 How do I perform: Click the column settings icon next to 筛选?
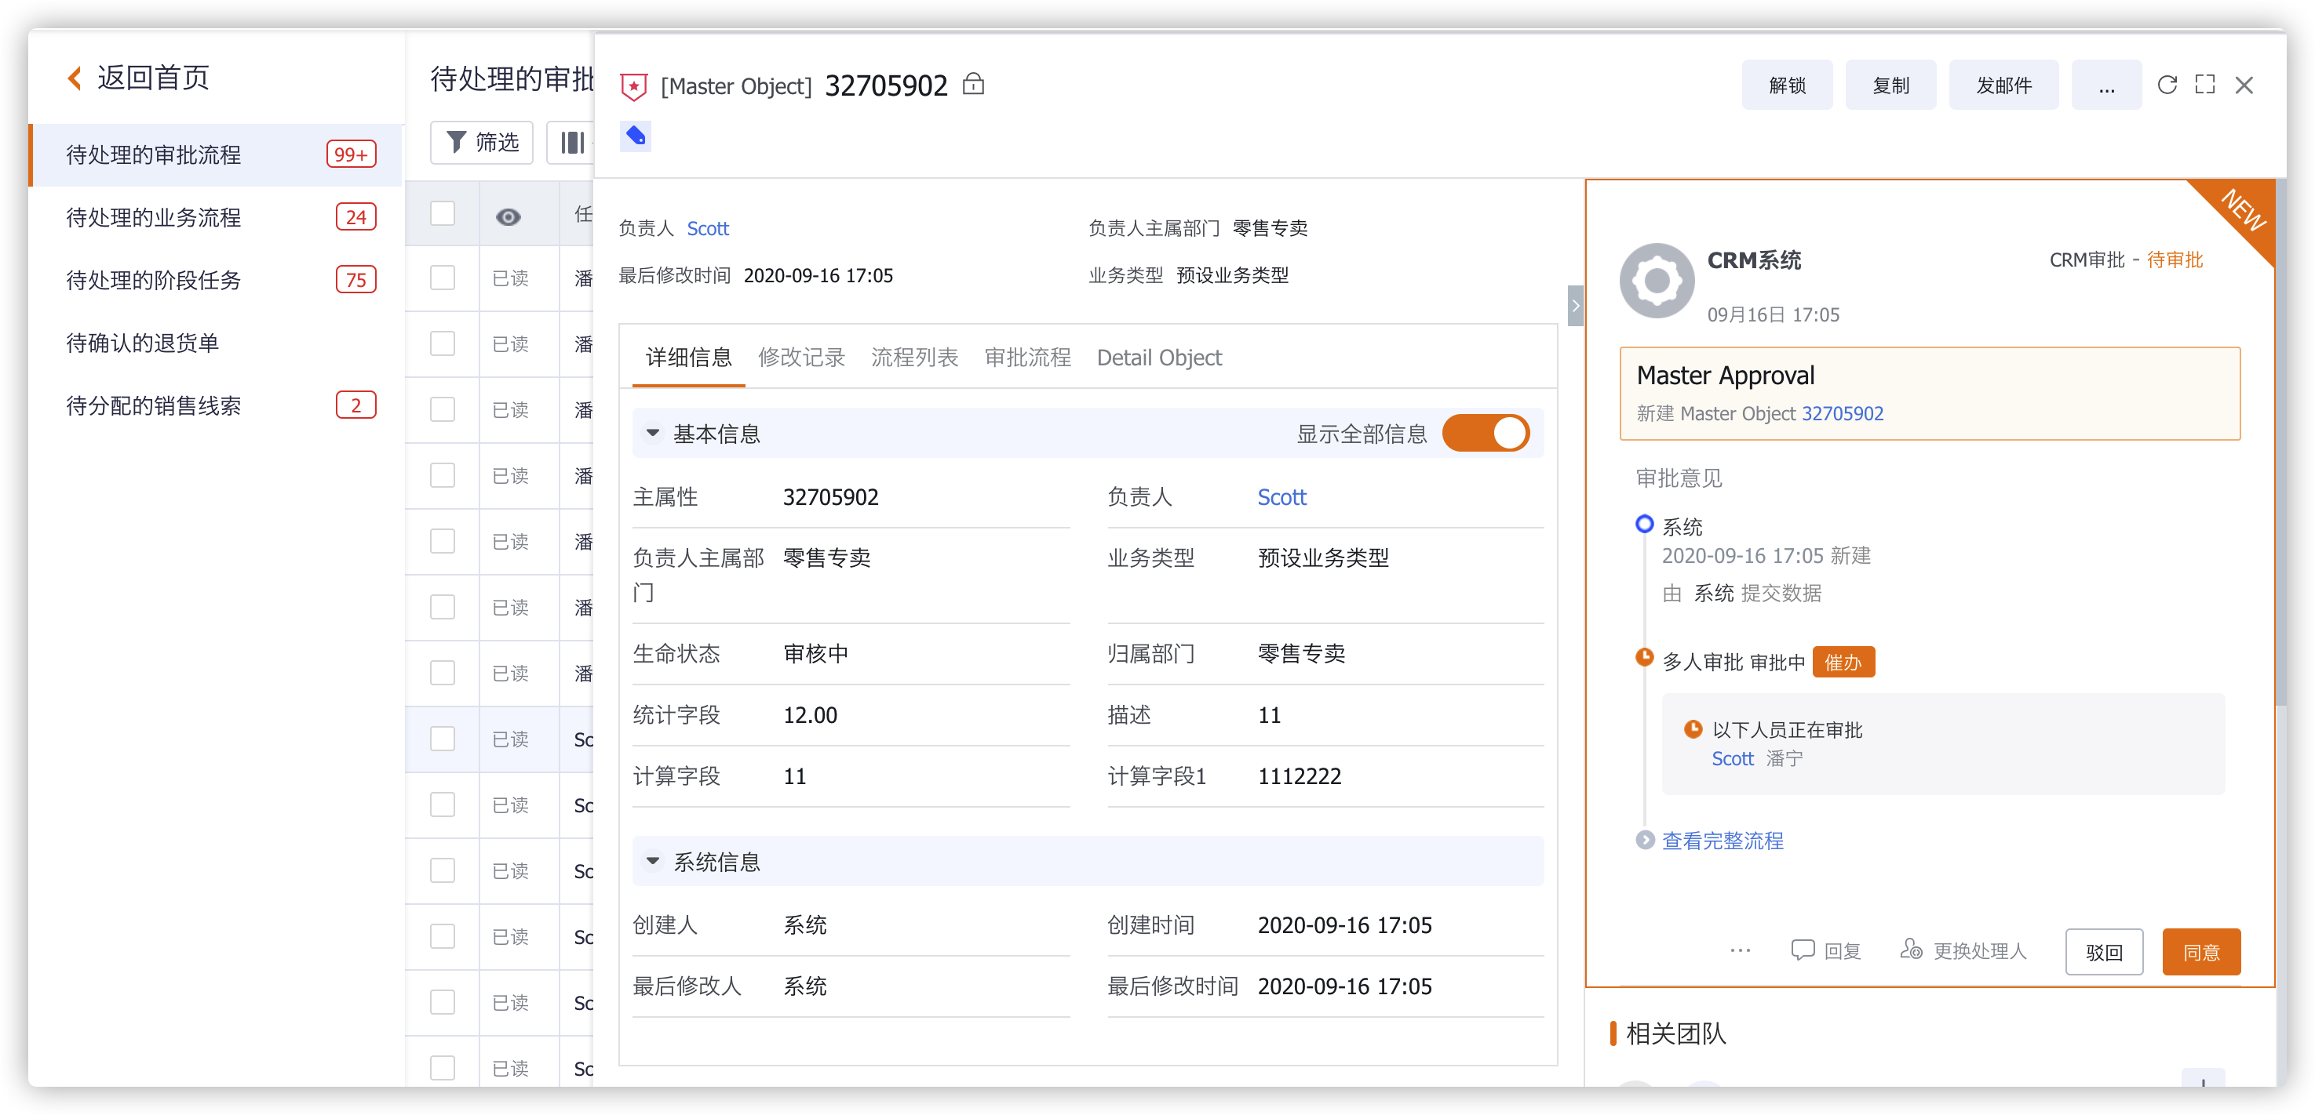tap(572, 143)
